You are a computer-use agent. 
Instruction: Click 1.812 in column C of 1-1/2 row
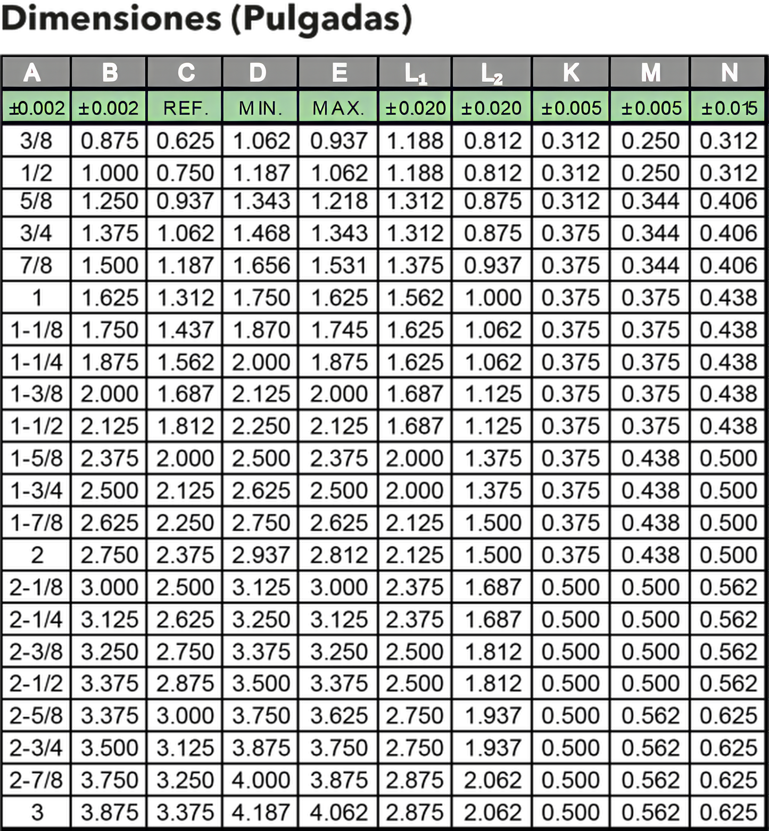[x=185, y=426]
